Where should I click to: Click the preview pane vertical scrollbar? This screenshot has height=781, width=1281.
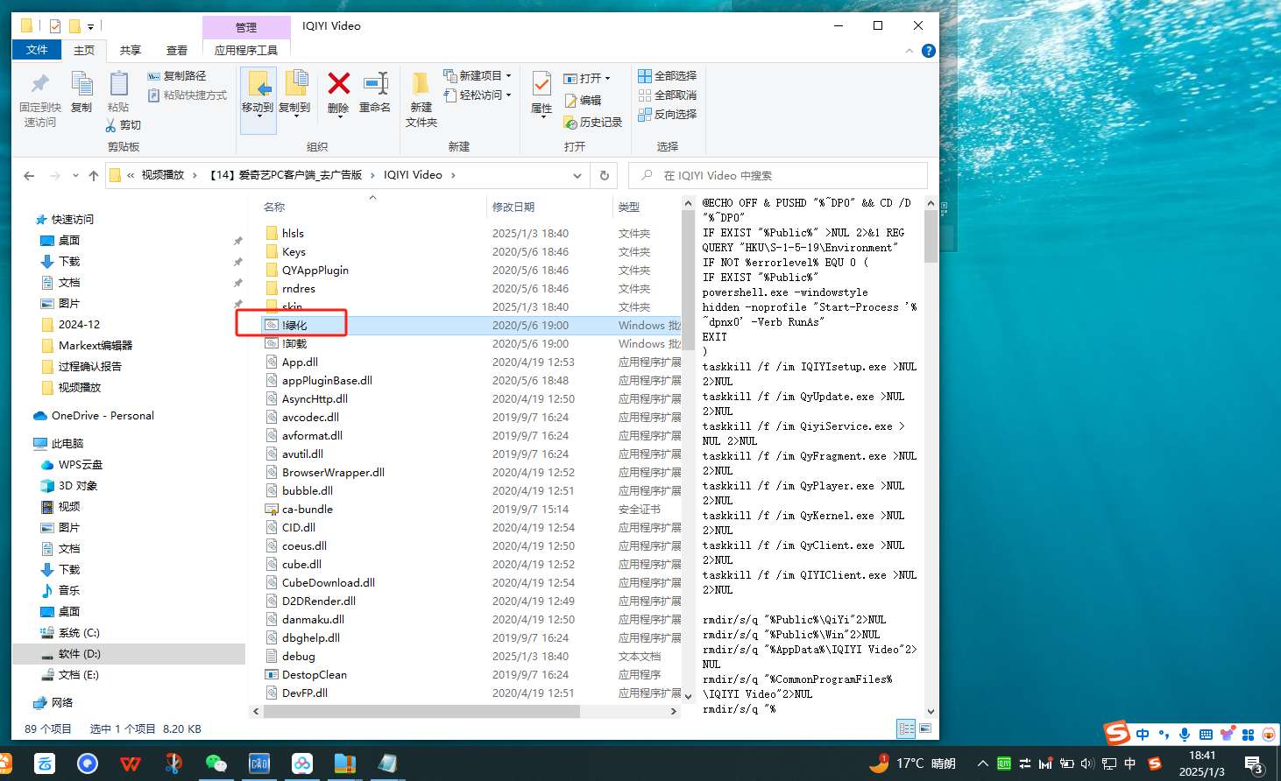[x=931, y=236]
